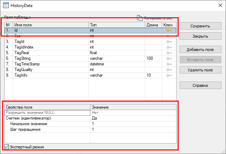Click the Свойства поля column header
Image resolution: width=226 pixels, height=154 pixels.
47,107
